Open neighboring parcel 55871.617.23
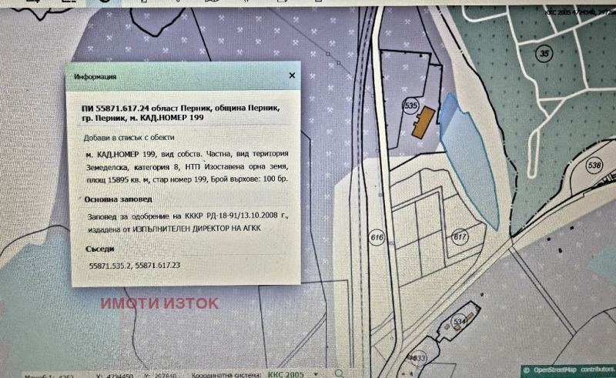Viewport: 616px width, 378px height. point(162,266)
